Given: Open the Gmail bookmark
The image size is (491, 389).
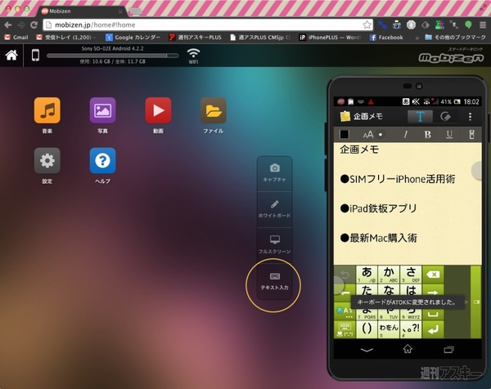Looking at the screenshot, I should (16, 38).
